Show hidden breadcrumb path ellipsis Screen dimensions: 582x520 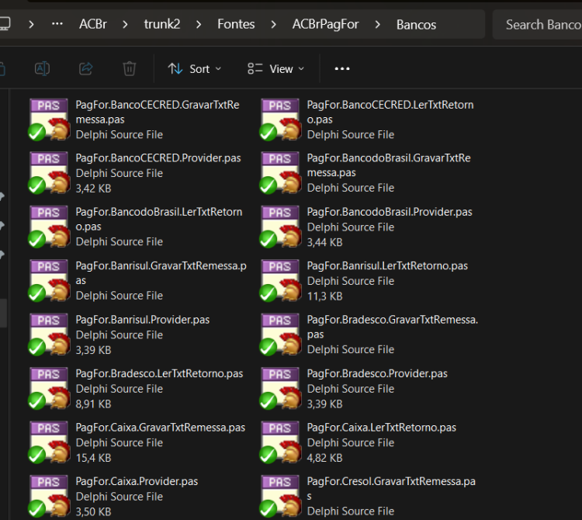pos(57,24)
